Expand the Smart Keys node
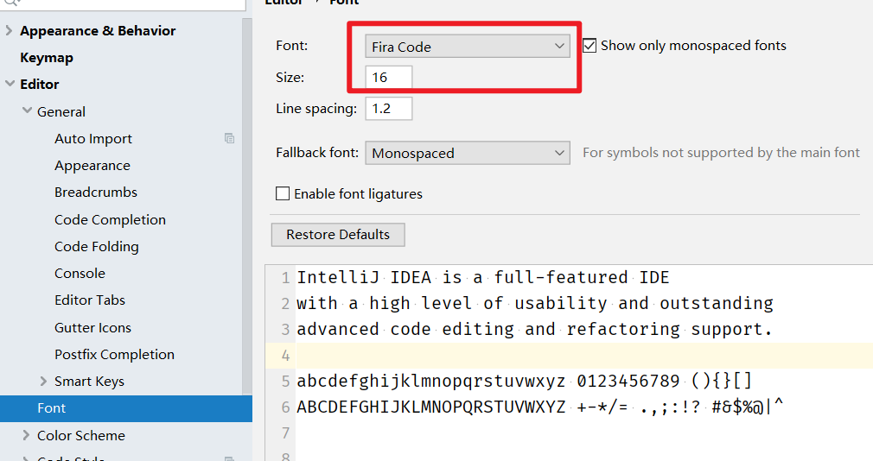873x461 pixels. pyautogui.click(x=43, y=381)
